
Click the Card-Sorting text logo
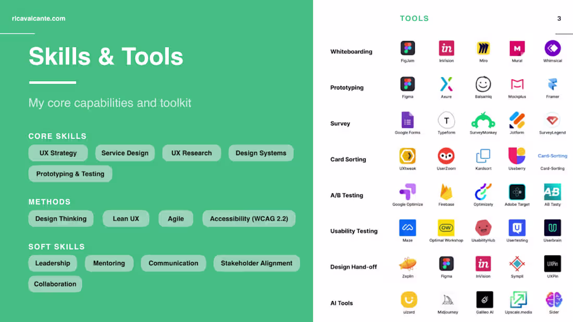pyautogui.click(x=552, y=156)
